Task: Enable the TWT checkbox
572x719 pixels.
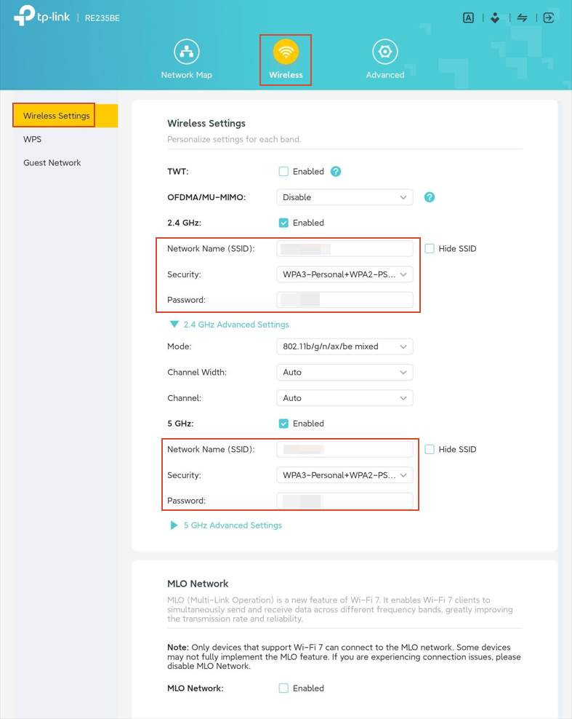Action: coord(283,172)
